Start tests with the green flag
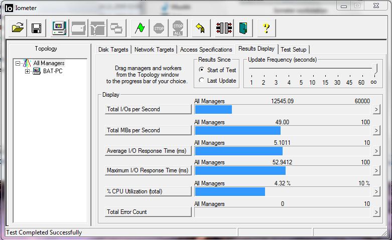 click(x=140, y=28)
